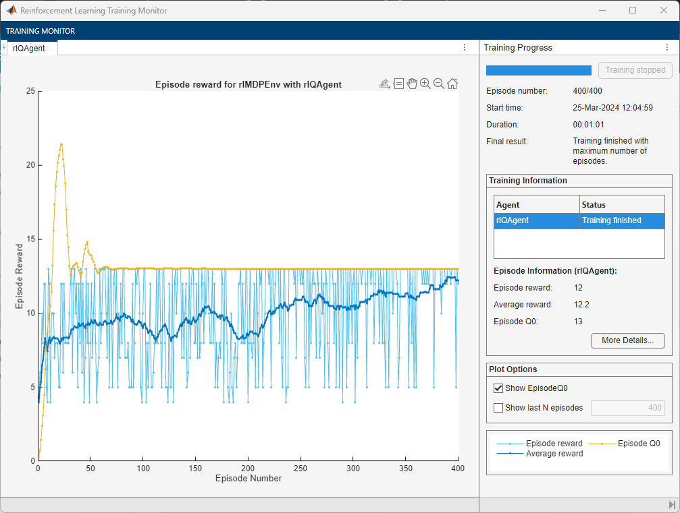Uncheck Show EpisodeQ0 checkbox
The height and width of the screenshot is (513, 680).
[x=498, y=388]
